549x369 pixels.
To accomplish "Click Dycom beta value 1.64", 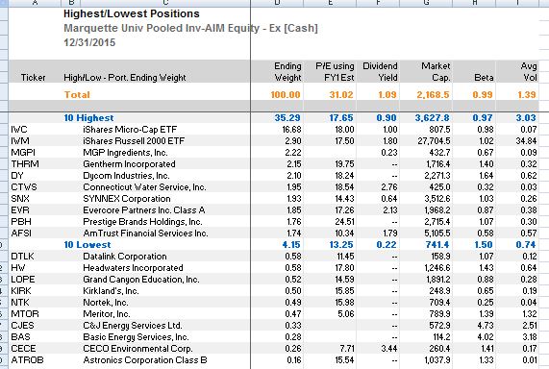I will click(486, 176).
